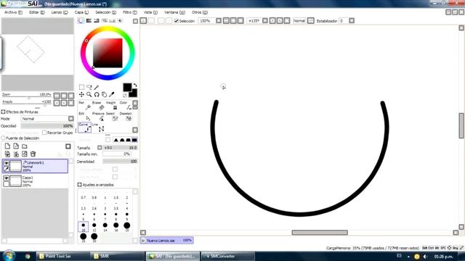
Task: Switch to the Nuevo Lienzo.sai canvas tab
Action: pos(166,241)
